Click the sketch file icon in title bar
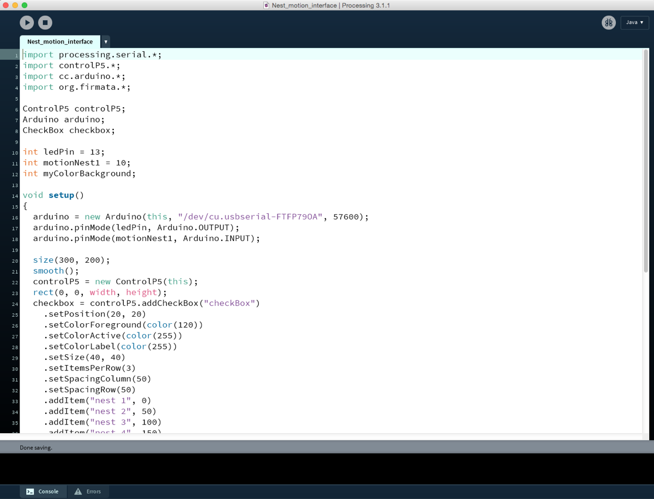The height and width of the screenshot is (499, 654). point(267,5)
